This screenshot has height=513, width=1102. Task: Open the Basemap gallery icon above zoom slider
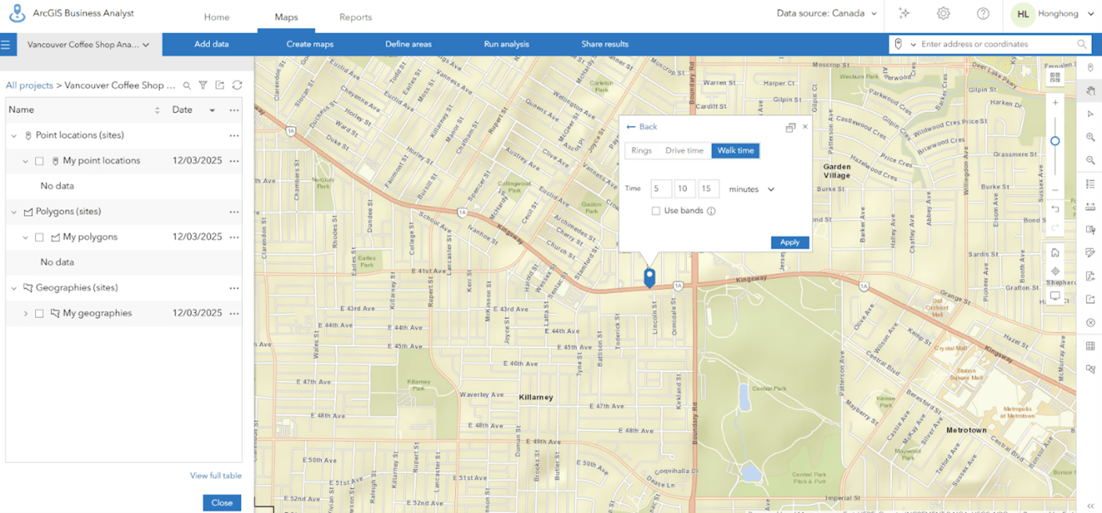(1055, 77)
